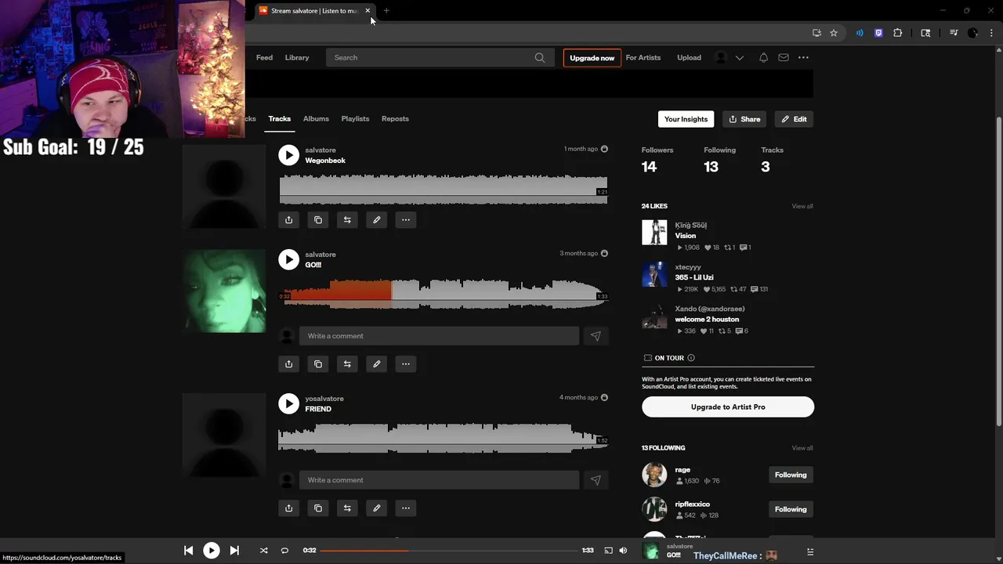Share the GO!!! track
Image resolution: width=1003 pixels, height=564 pixels.
[x=289, y=364]
